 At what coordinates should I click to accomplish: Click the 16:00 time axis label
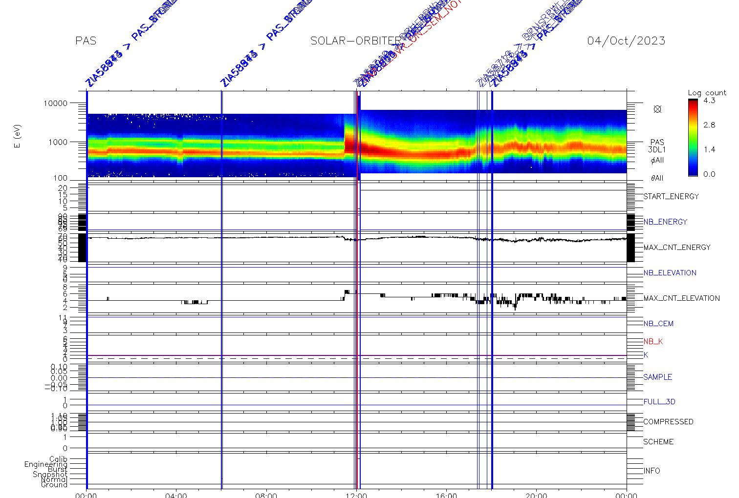(x=446, y=495)
